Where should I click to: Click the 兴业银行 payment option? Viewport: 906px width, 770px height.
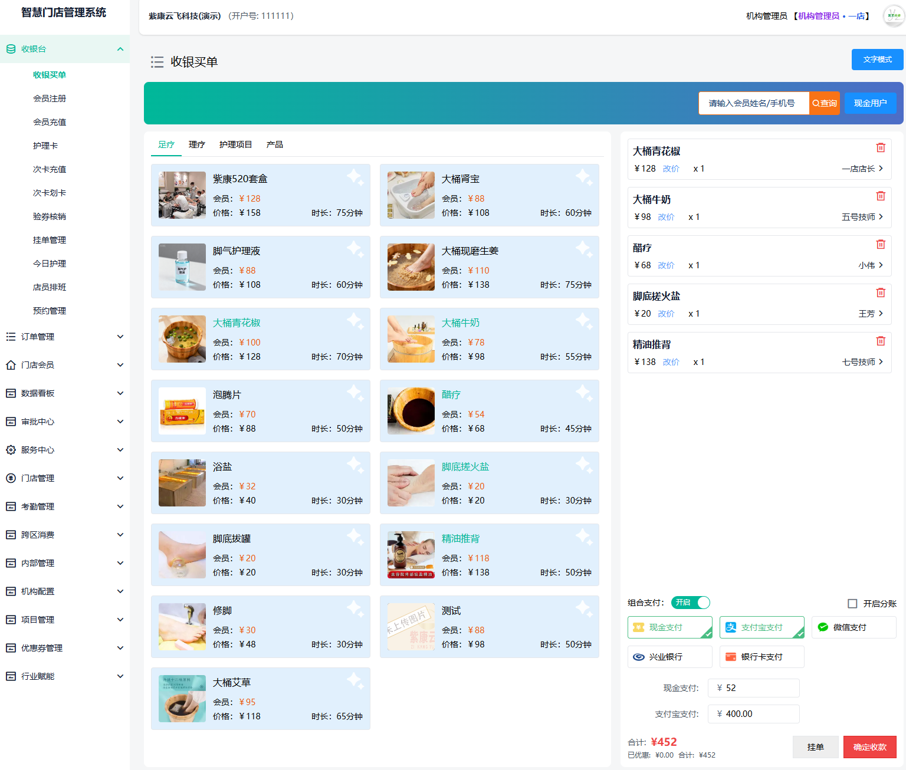tap(669, 656)
